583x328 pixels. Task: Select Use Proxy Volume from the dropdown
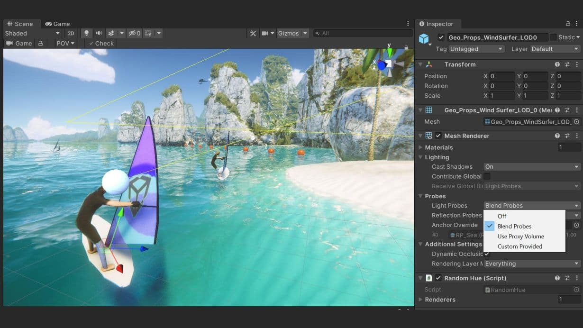520,236
